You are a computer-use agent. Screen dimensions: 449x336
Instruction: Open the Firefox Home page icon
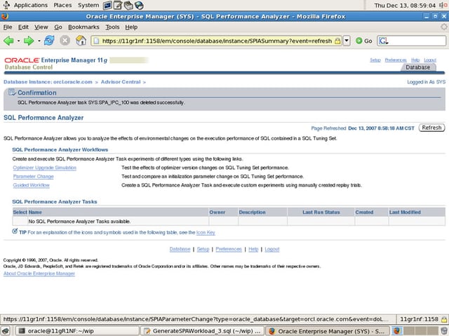point(81,41)
